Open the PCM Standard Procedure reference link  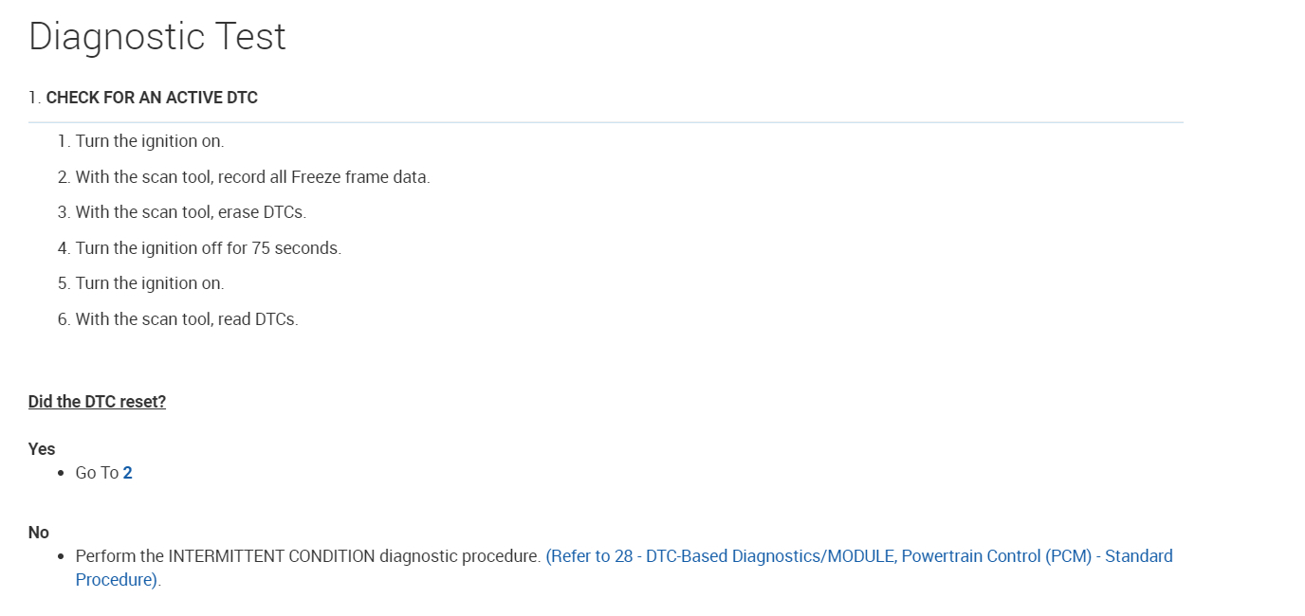[858, 556]
